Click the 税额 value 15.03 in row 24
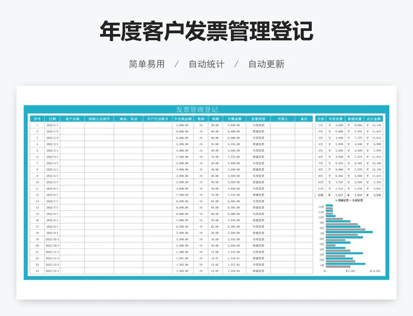This screenshot has width=413, height=316. (215, 271)
